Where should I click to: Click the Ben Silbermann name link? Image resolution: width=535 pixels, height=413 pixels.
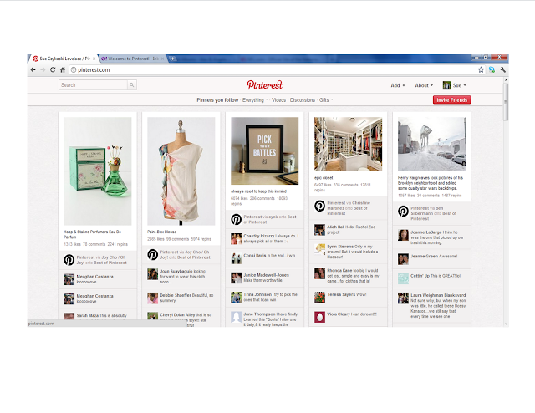tap(427, 211)
